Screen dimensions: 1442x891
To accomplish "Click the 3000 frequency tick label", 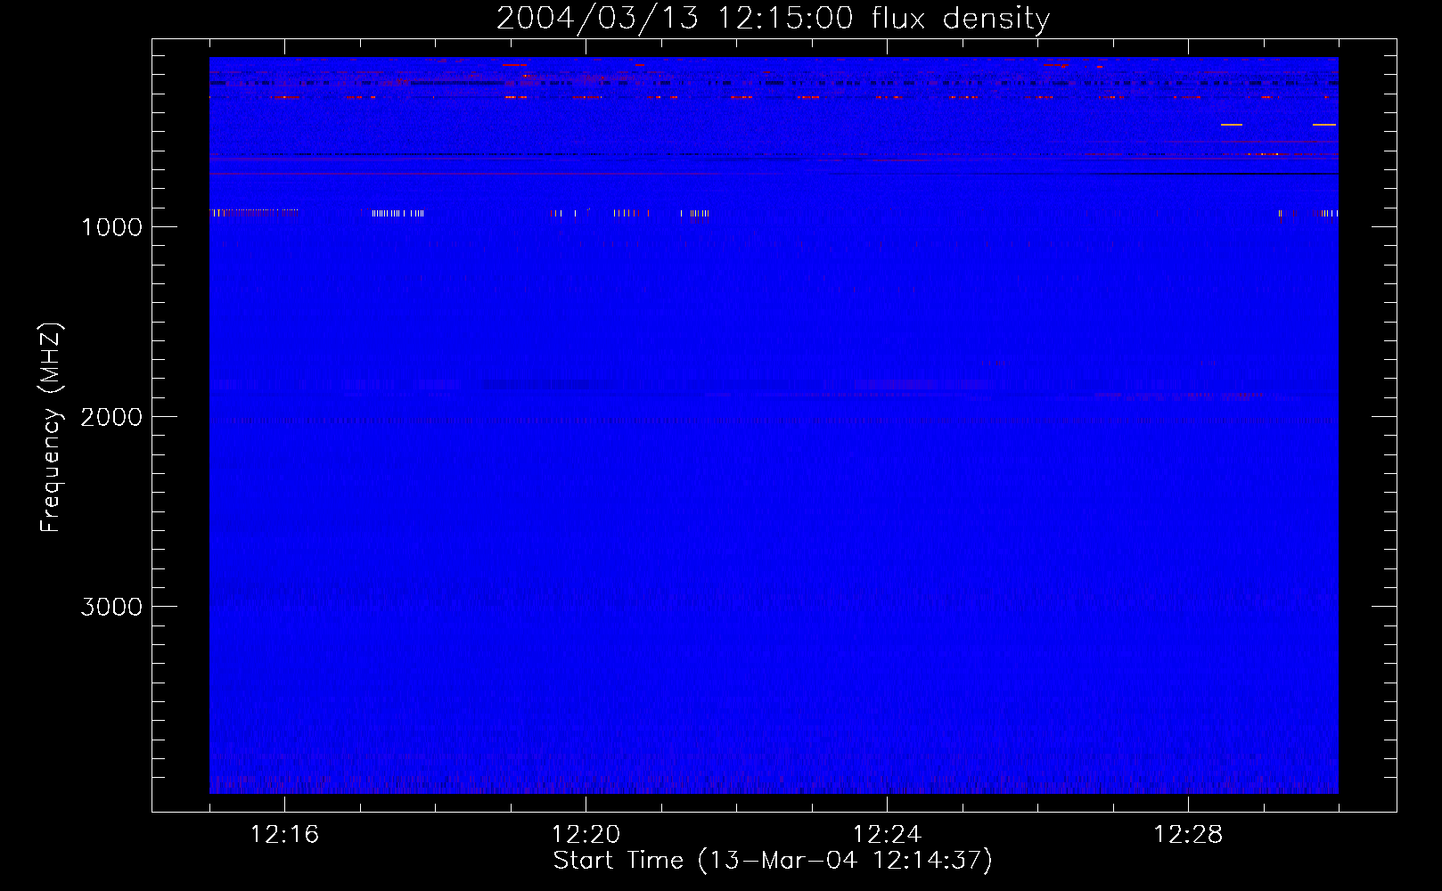I will [112, 607].
